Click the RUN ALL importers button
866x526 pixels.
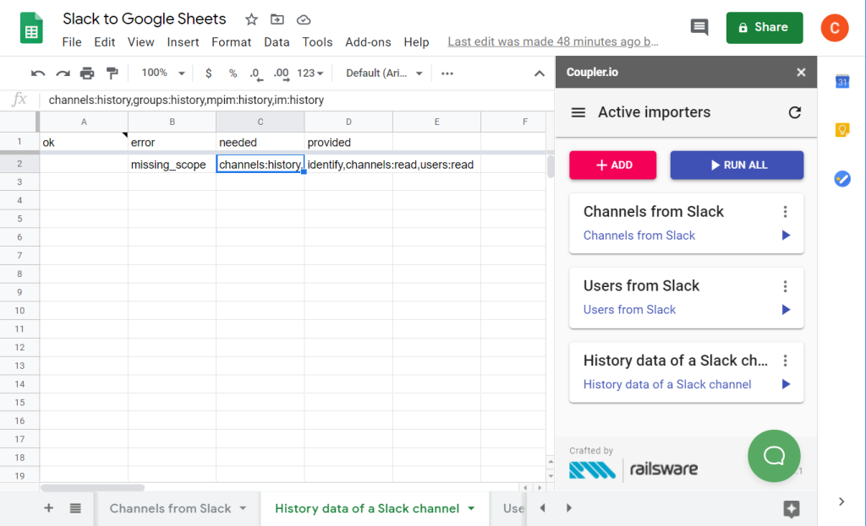coord(737,165)
